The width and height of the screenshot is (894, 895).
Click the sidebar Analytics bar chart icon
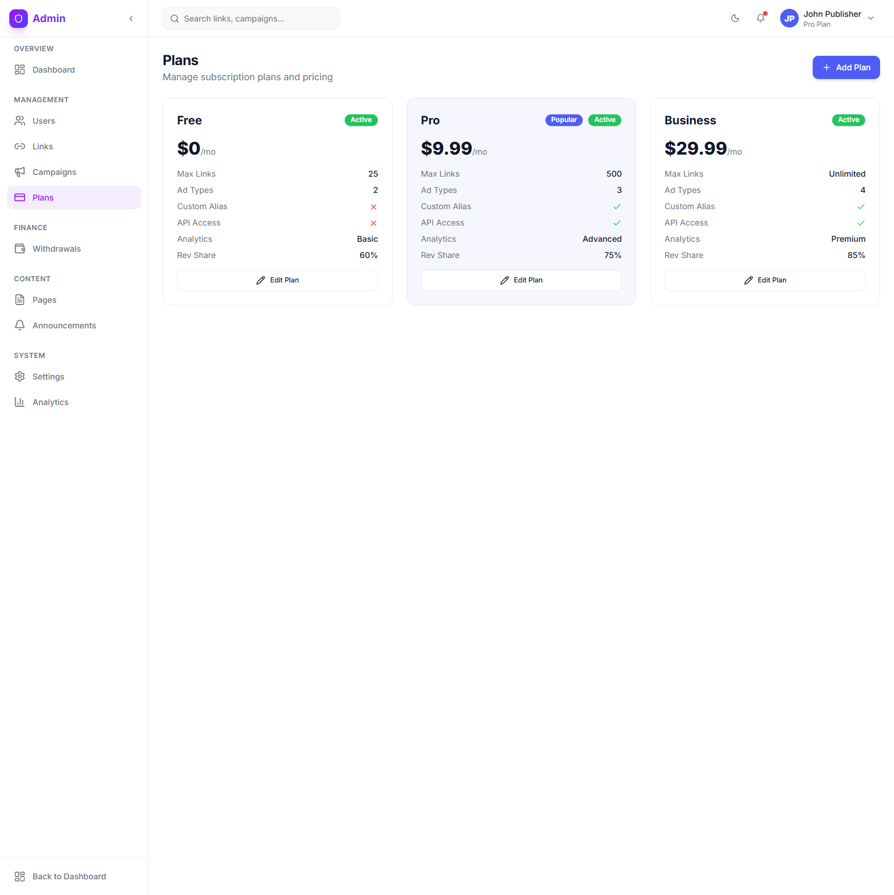[20, 402]
